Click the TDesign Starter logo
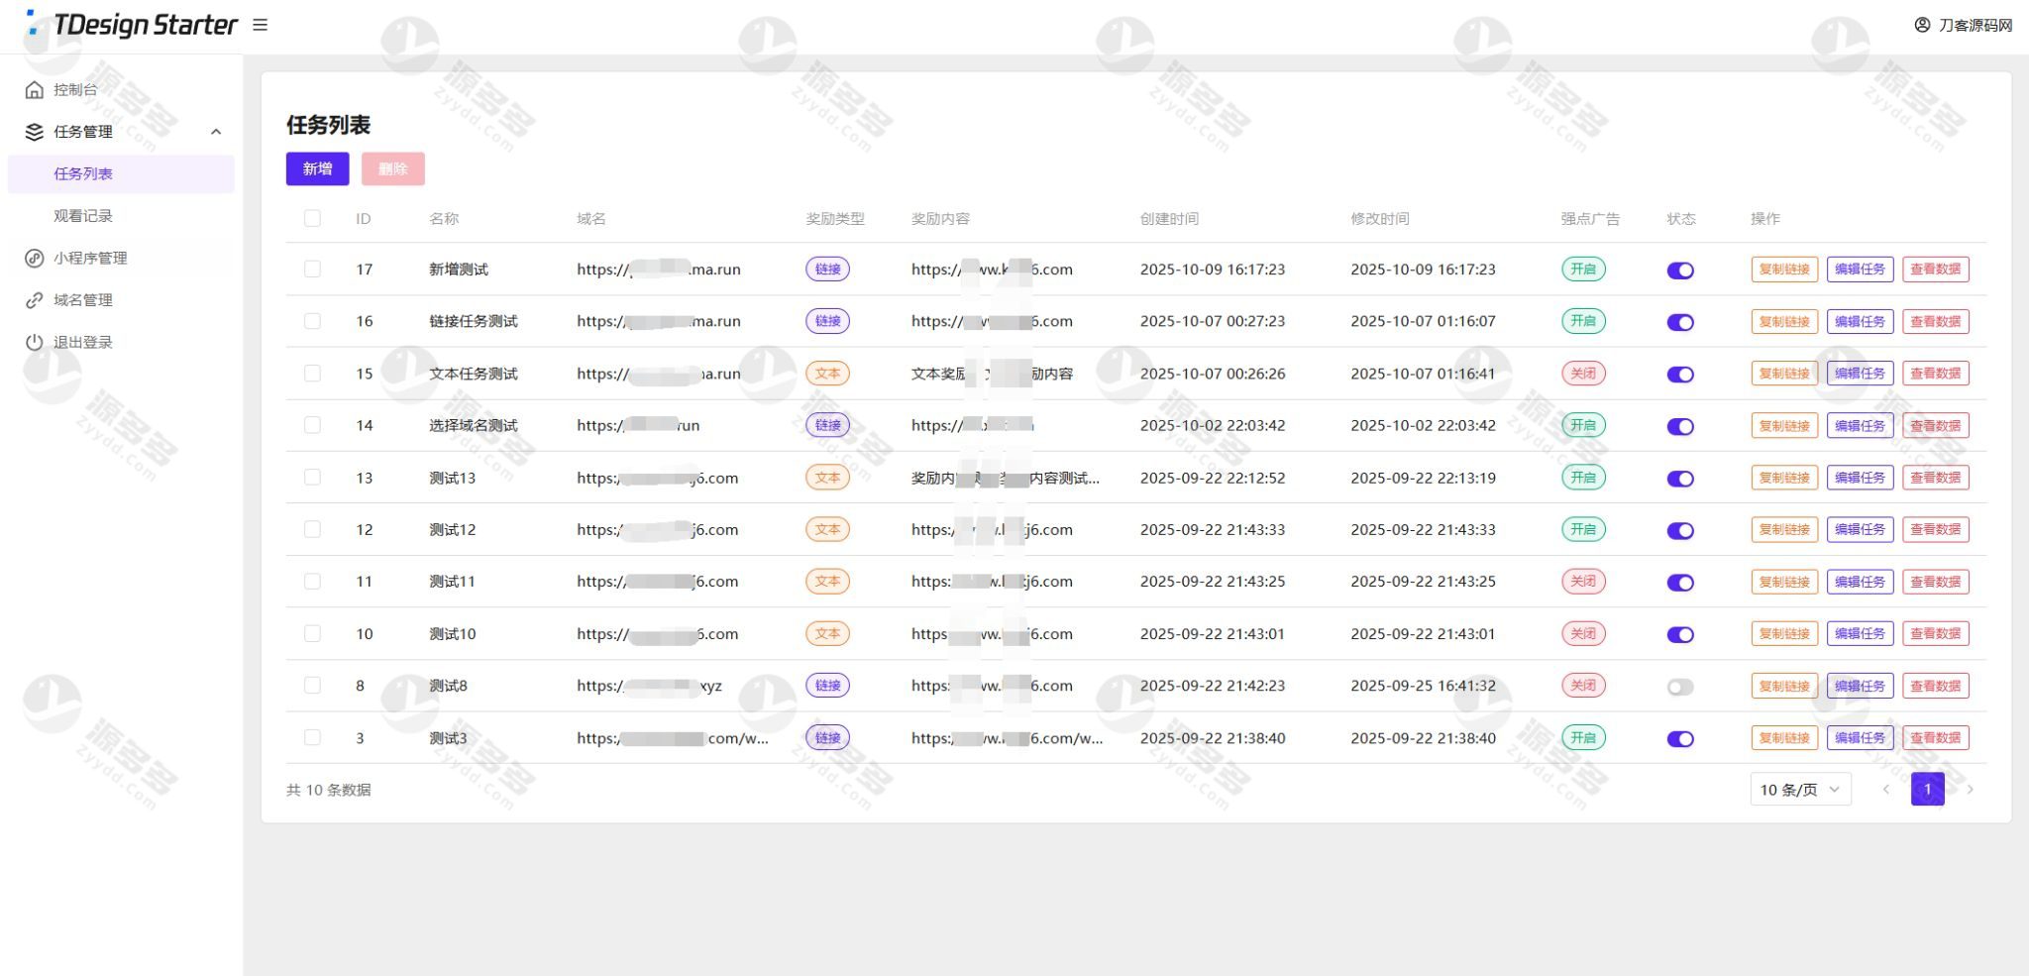Image resolution: width=2029 pixels, height=976 pixels. tap(133, 25)
